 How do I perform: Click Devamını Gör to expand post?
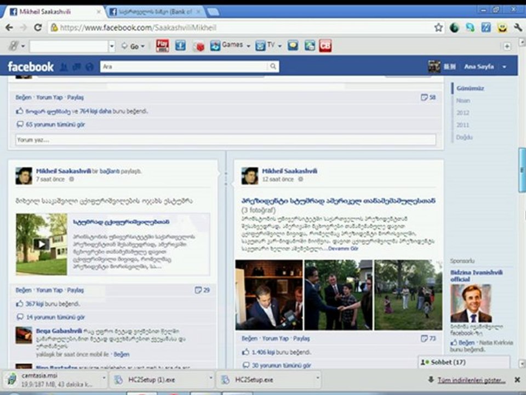[x=343, y=249]
